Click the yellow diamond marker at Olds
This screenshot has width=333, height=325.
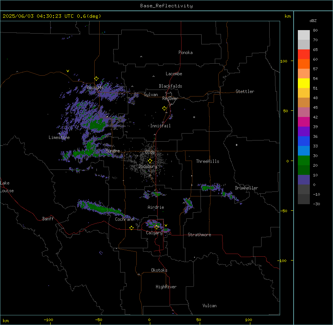tap(150, 161)
